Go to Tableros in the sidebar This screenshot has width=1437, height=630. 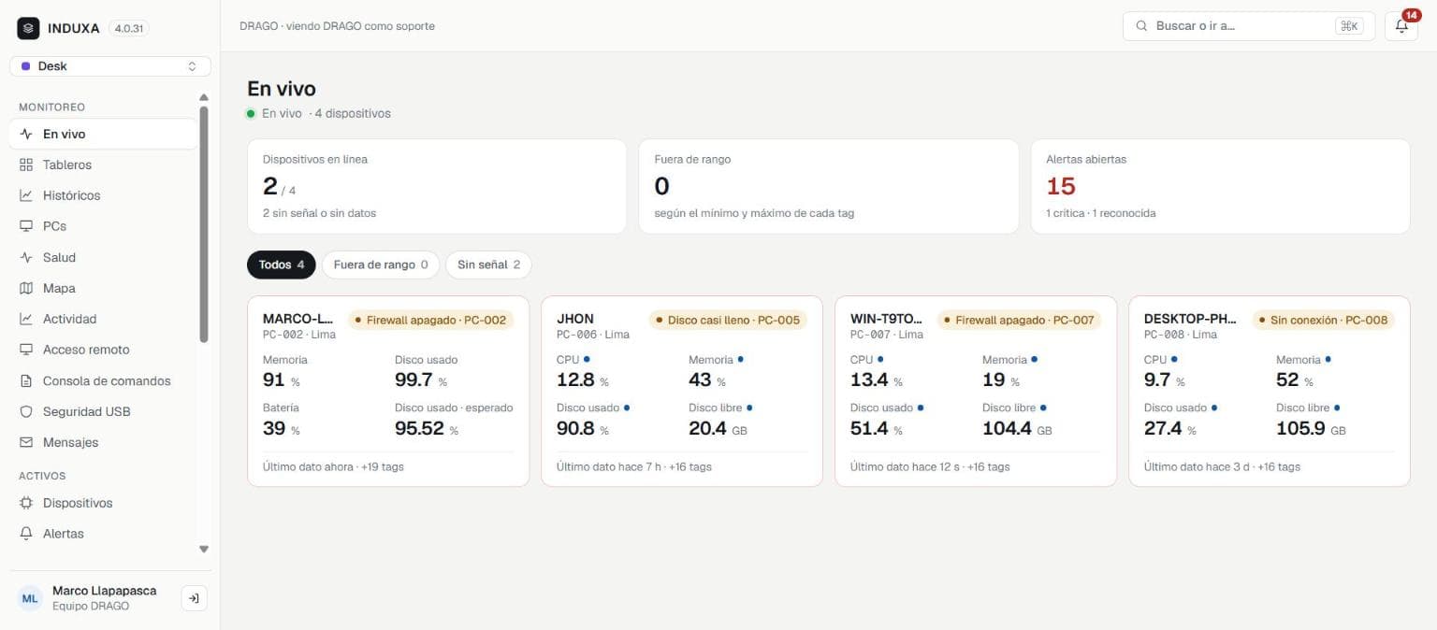pos(104,165)
